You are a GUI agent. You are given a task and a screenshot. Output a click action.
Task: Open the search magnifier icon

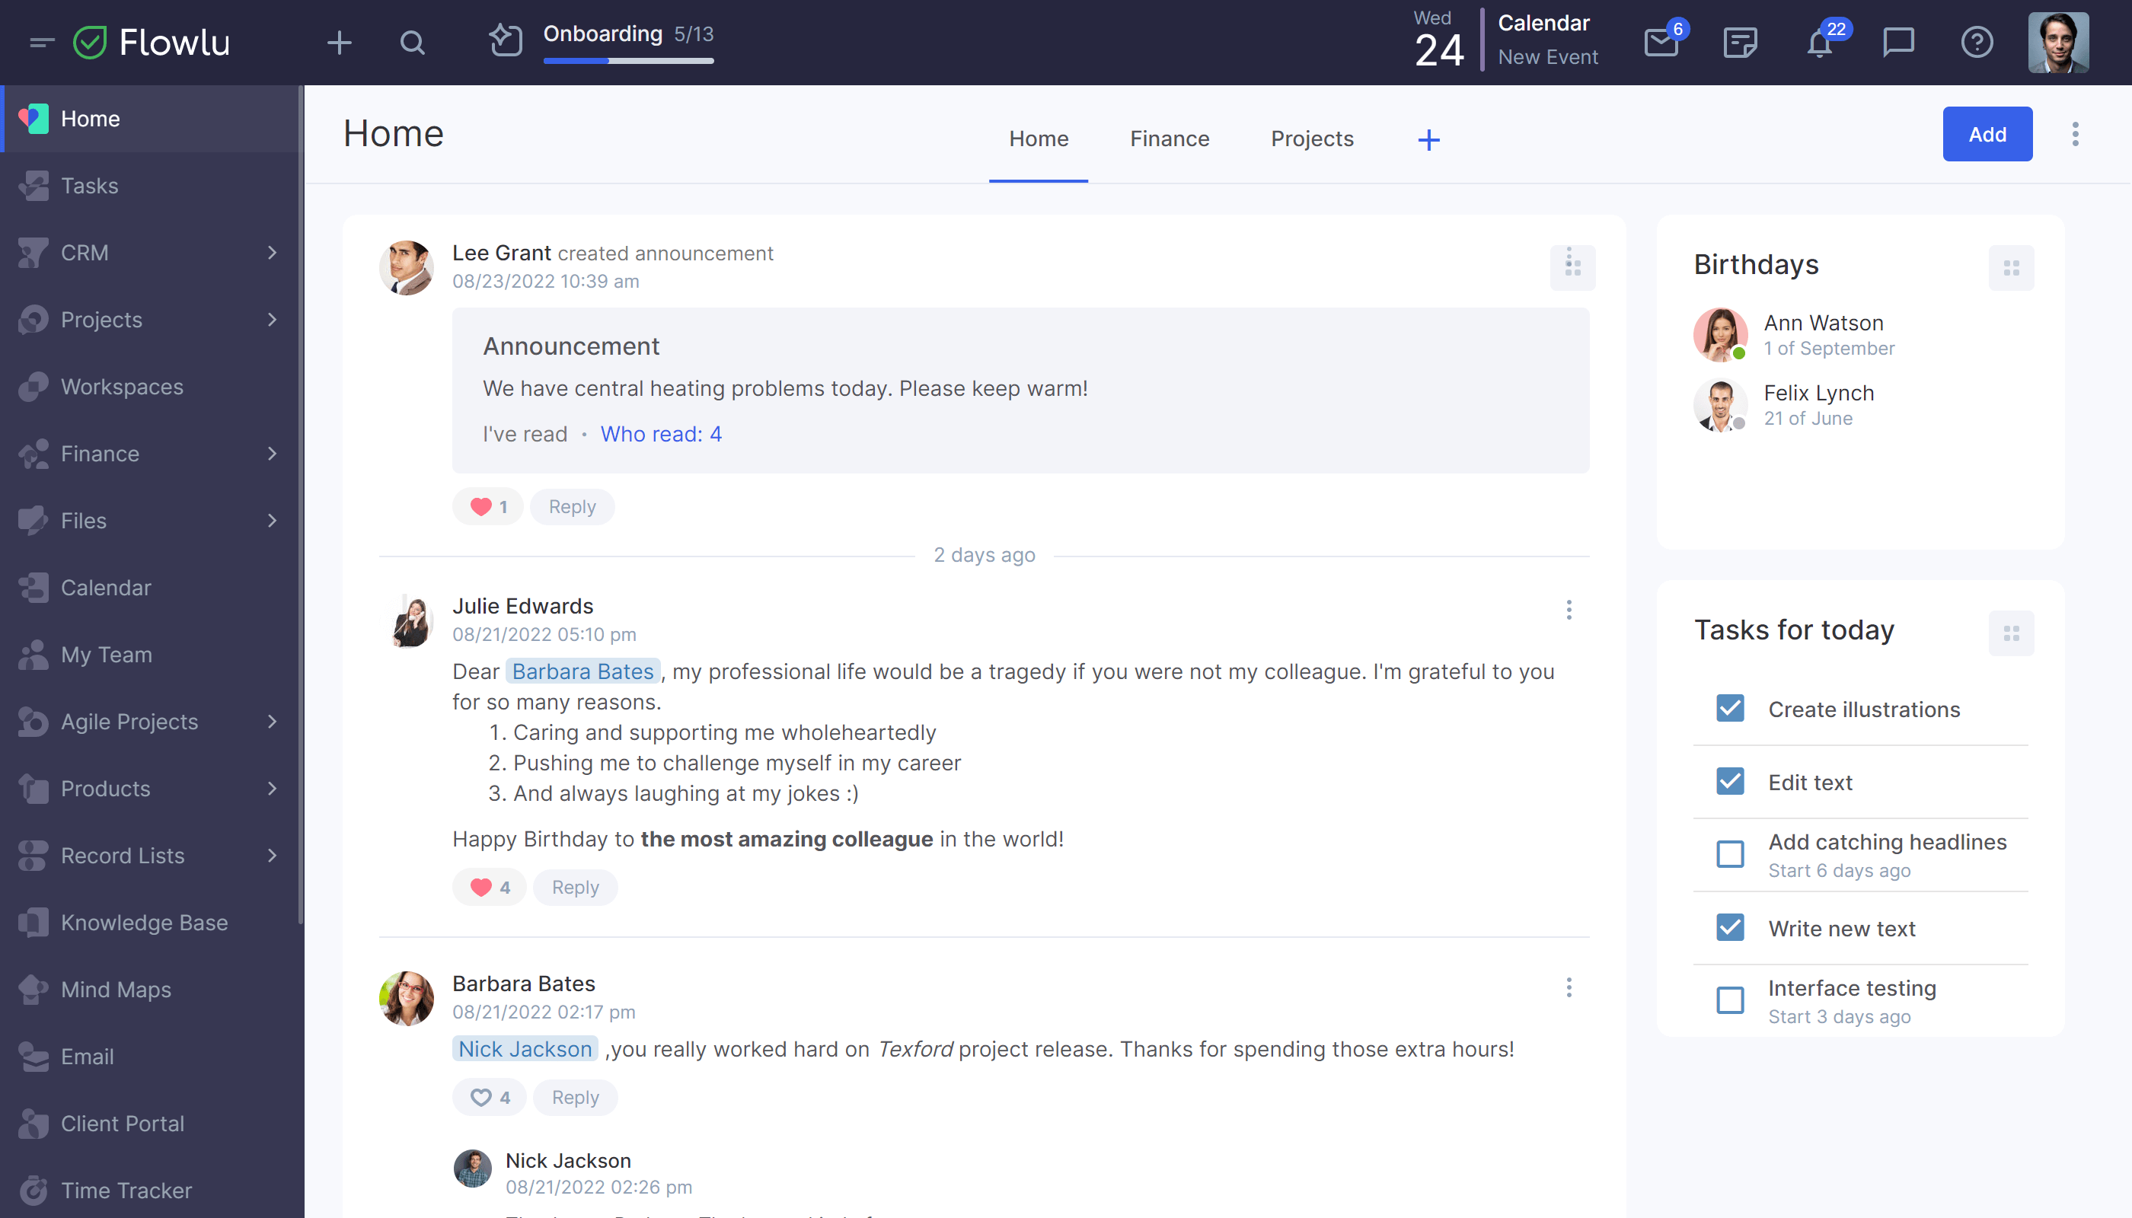coord(411,43)
